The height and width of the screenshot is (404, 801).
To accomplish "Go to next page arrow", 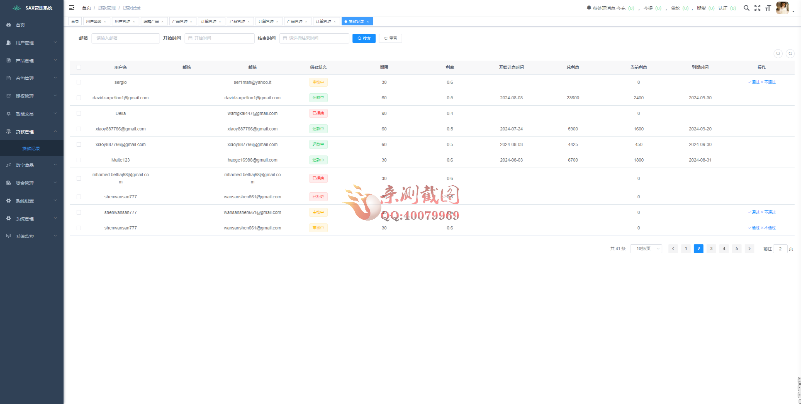I will (749, 249).
